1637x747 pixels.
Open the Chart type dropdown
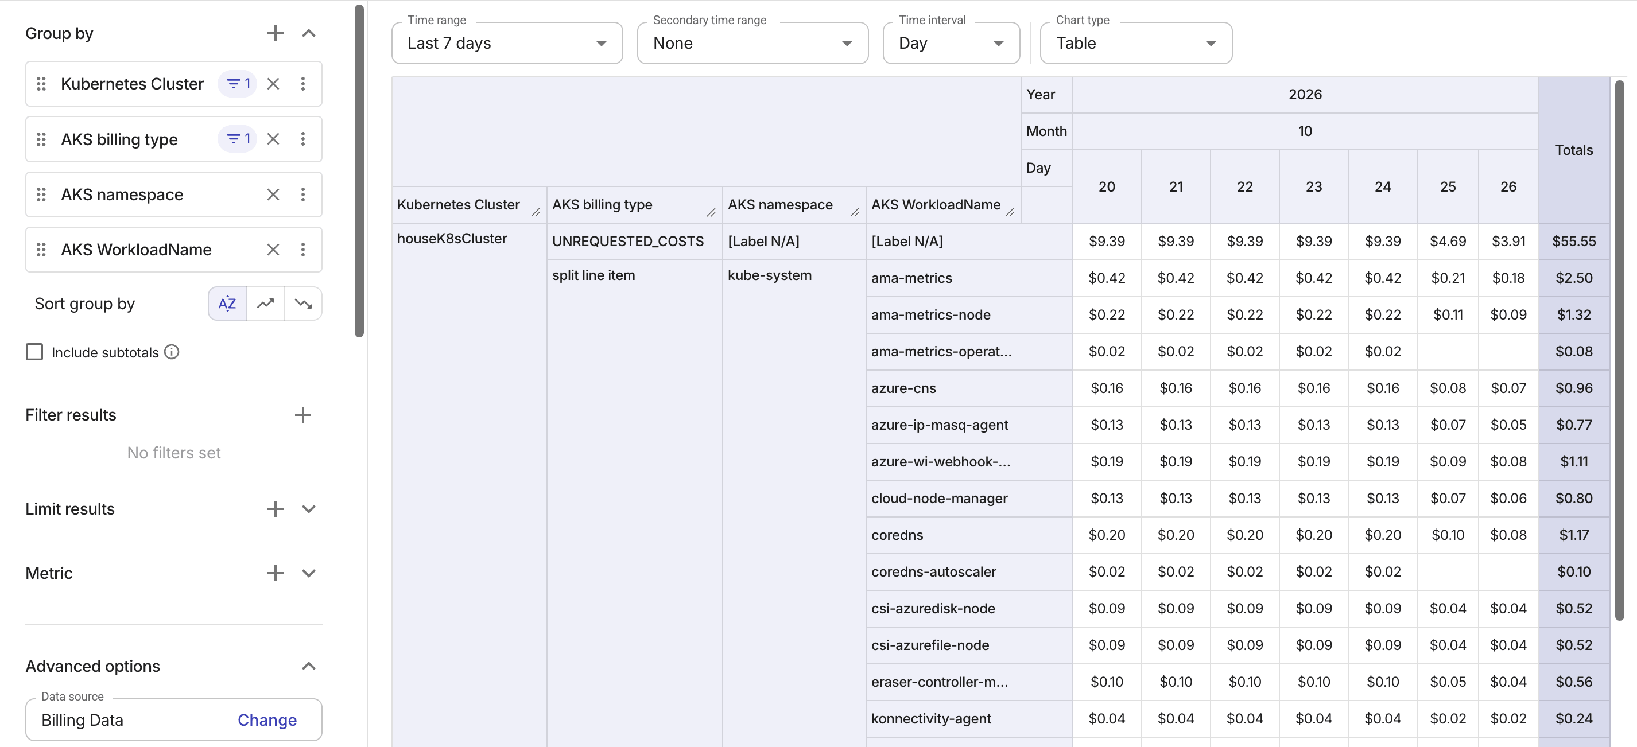pyautogui.click(x=1135, y=43)
